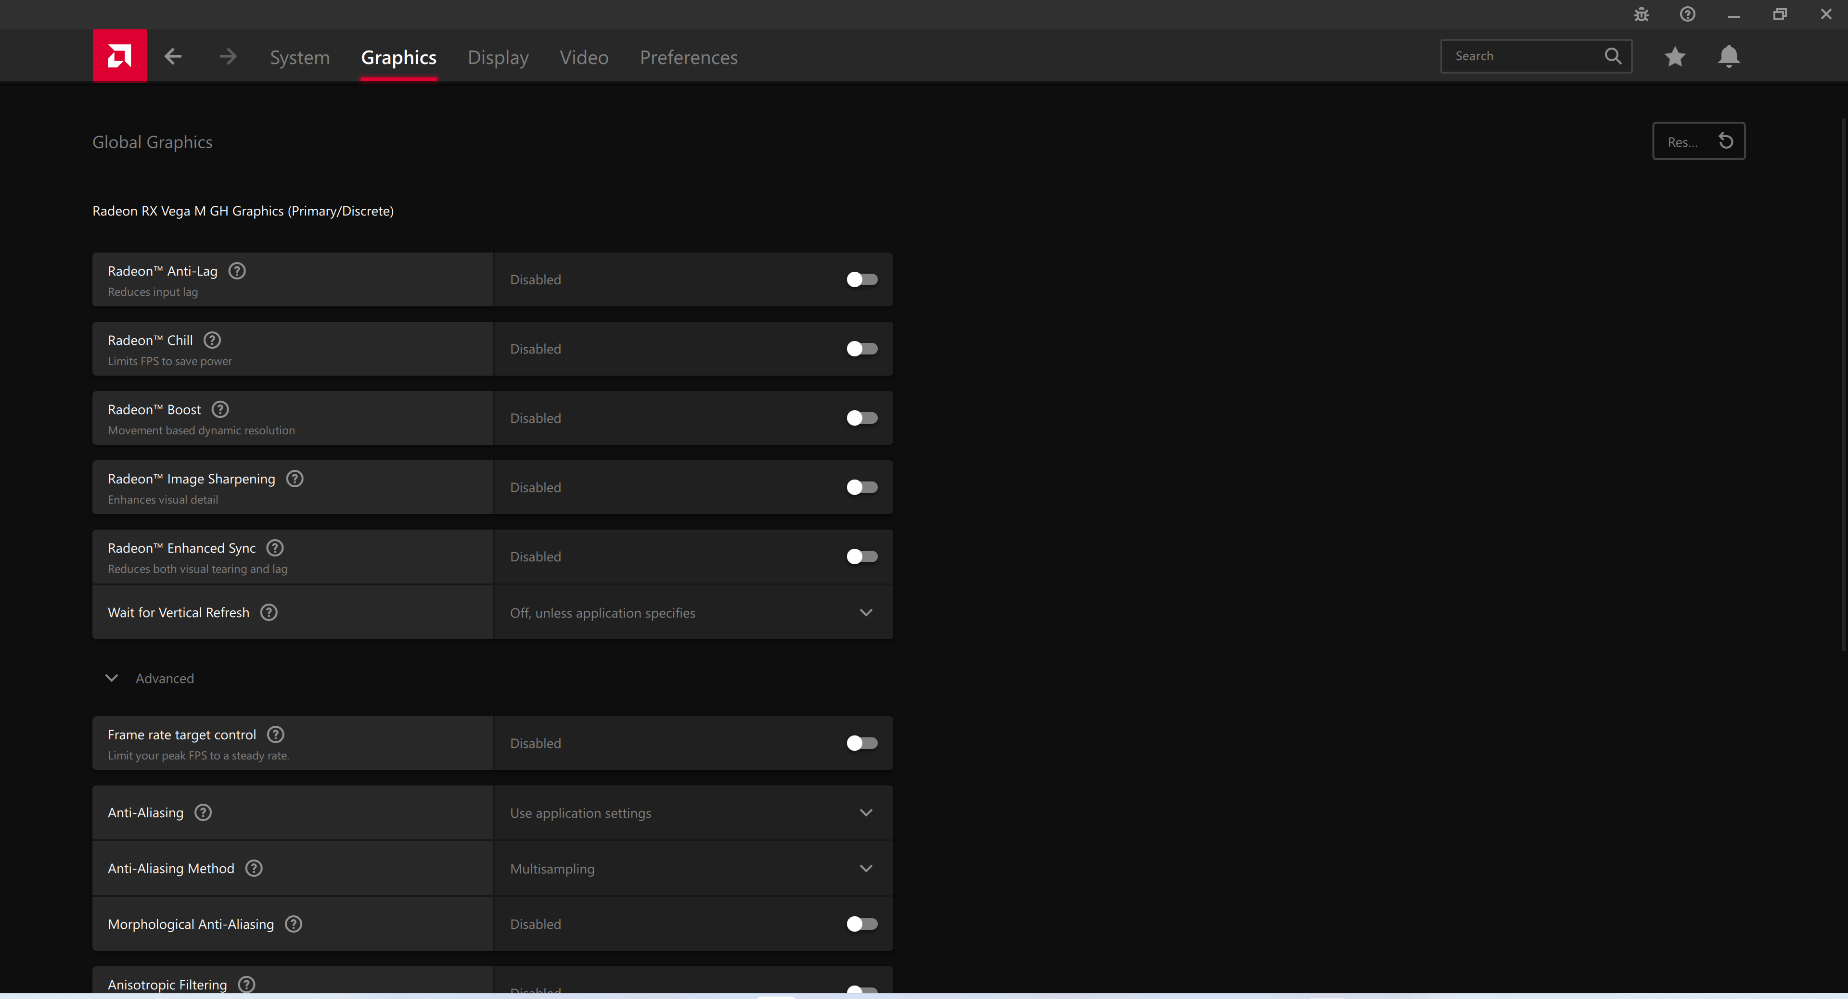The width and height of the screenshot is (1848, 999).
Task: Show help for Radeon Image Sharpening
Action: (295, 479)
